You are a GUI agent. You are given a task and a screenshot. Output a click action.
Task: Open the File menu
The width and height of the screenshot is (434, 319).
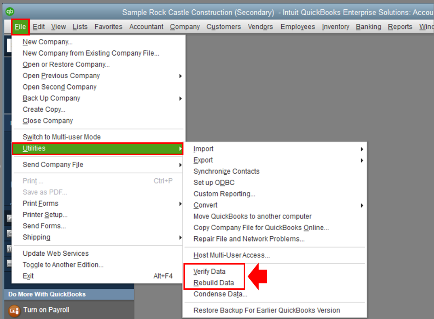pyautogui.click(x=20, y=27)
